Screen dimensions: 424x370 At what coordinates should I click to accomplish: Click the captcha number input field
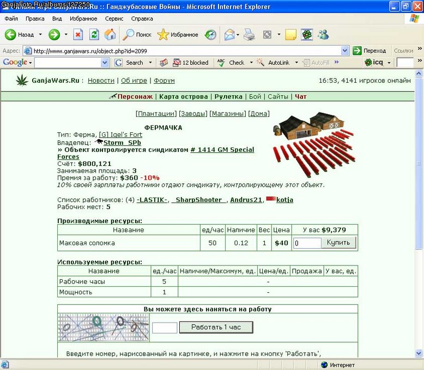coord(165,328)
